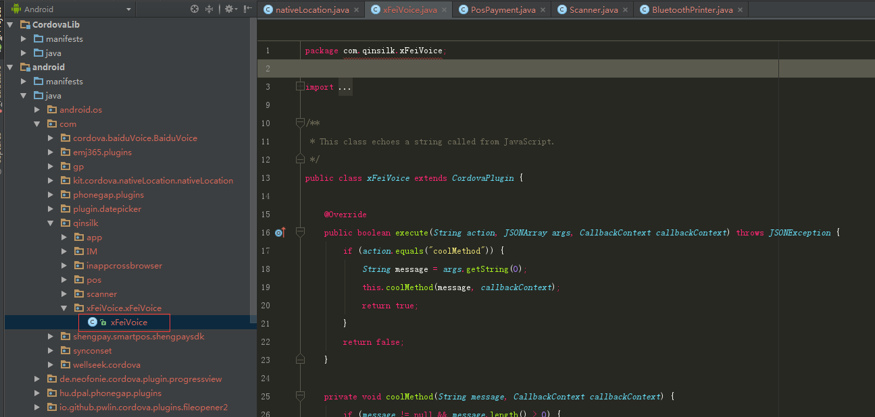Click the project tree vertical scrollbar
This screenshot has height=417, width=875.
(253, 169)
